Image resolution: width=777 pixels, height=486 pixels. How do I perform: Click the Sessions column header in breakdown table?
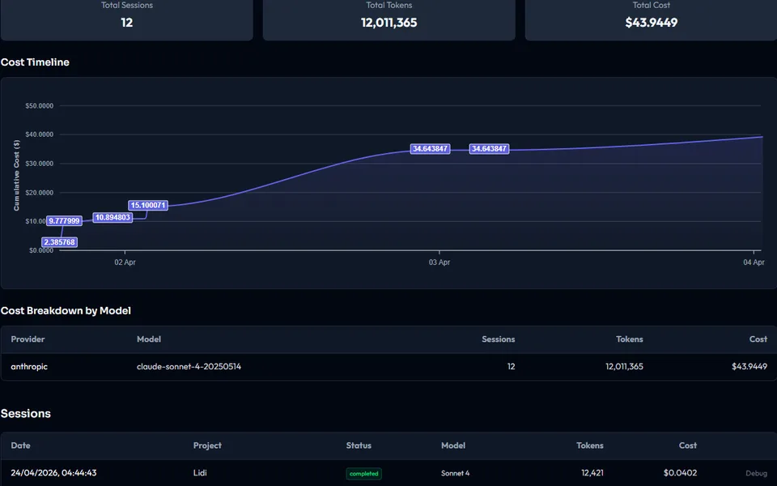point(498,339)
